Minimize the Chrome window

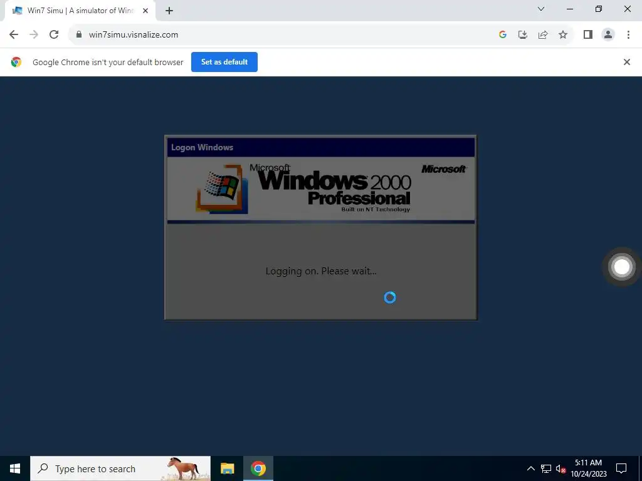pos(569,9)
